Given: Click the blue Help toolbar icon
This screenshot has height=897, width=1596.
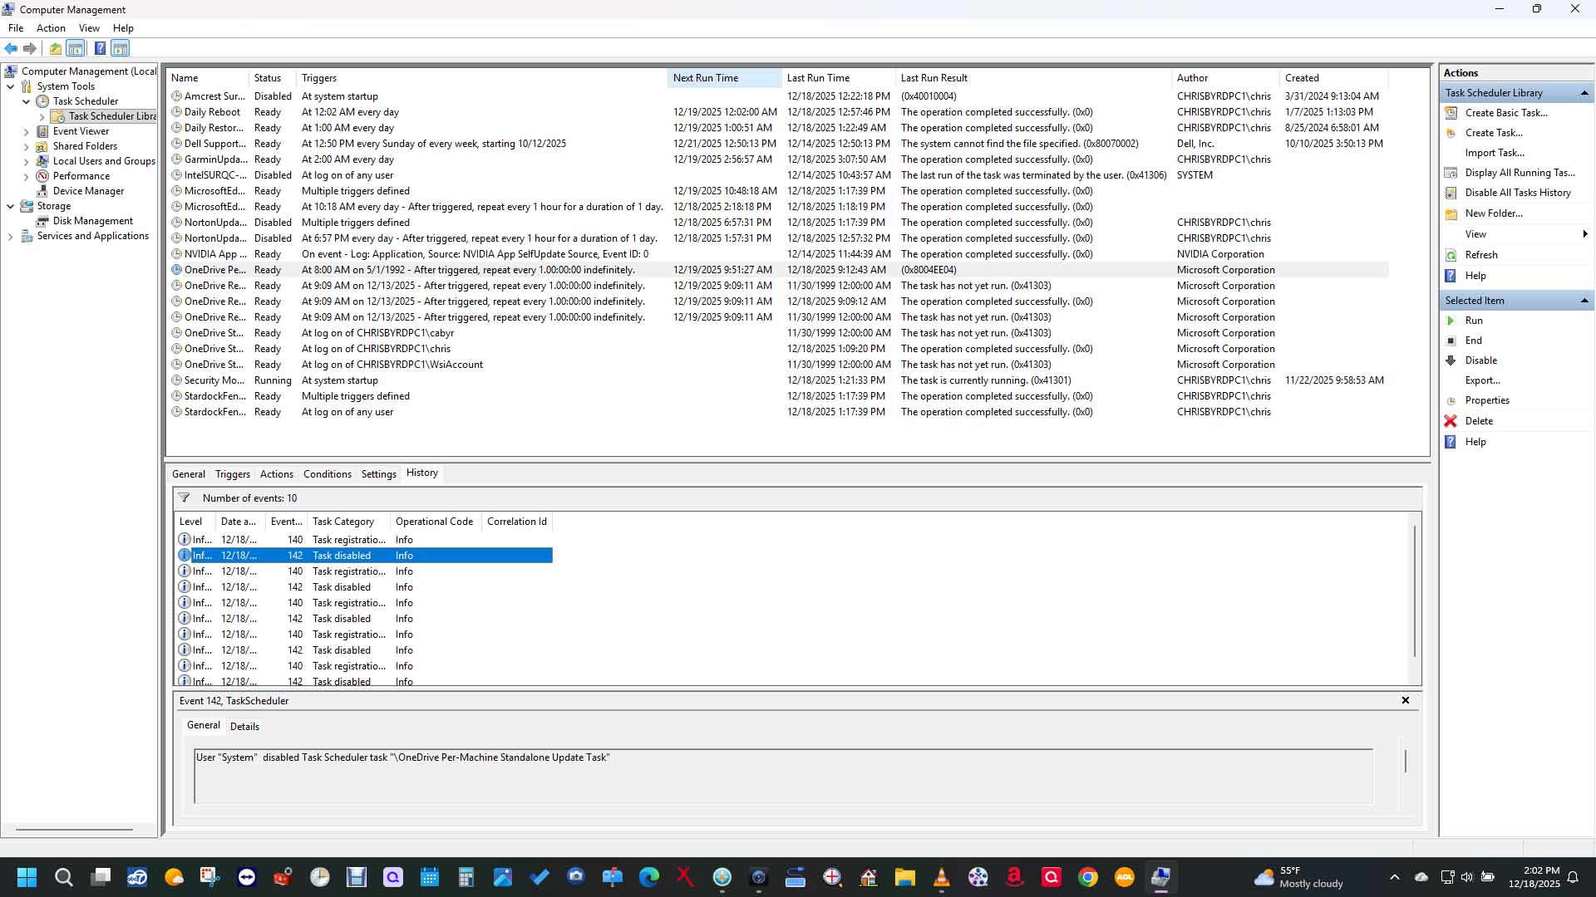Looking at the screenshot, I should click(x=100, y=48).
